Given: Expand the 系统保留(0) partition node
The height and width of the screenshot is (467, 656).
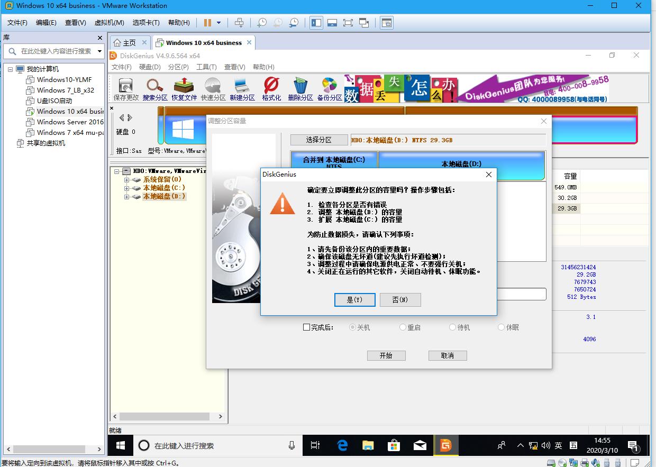Looking at the screenshot, I should pyautogui.click(x=127, y=180).
